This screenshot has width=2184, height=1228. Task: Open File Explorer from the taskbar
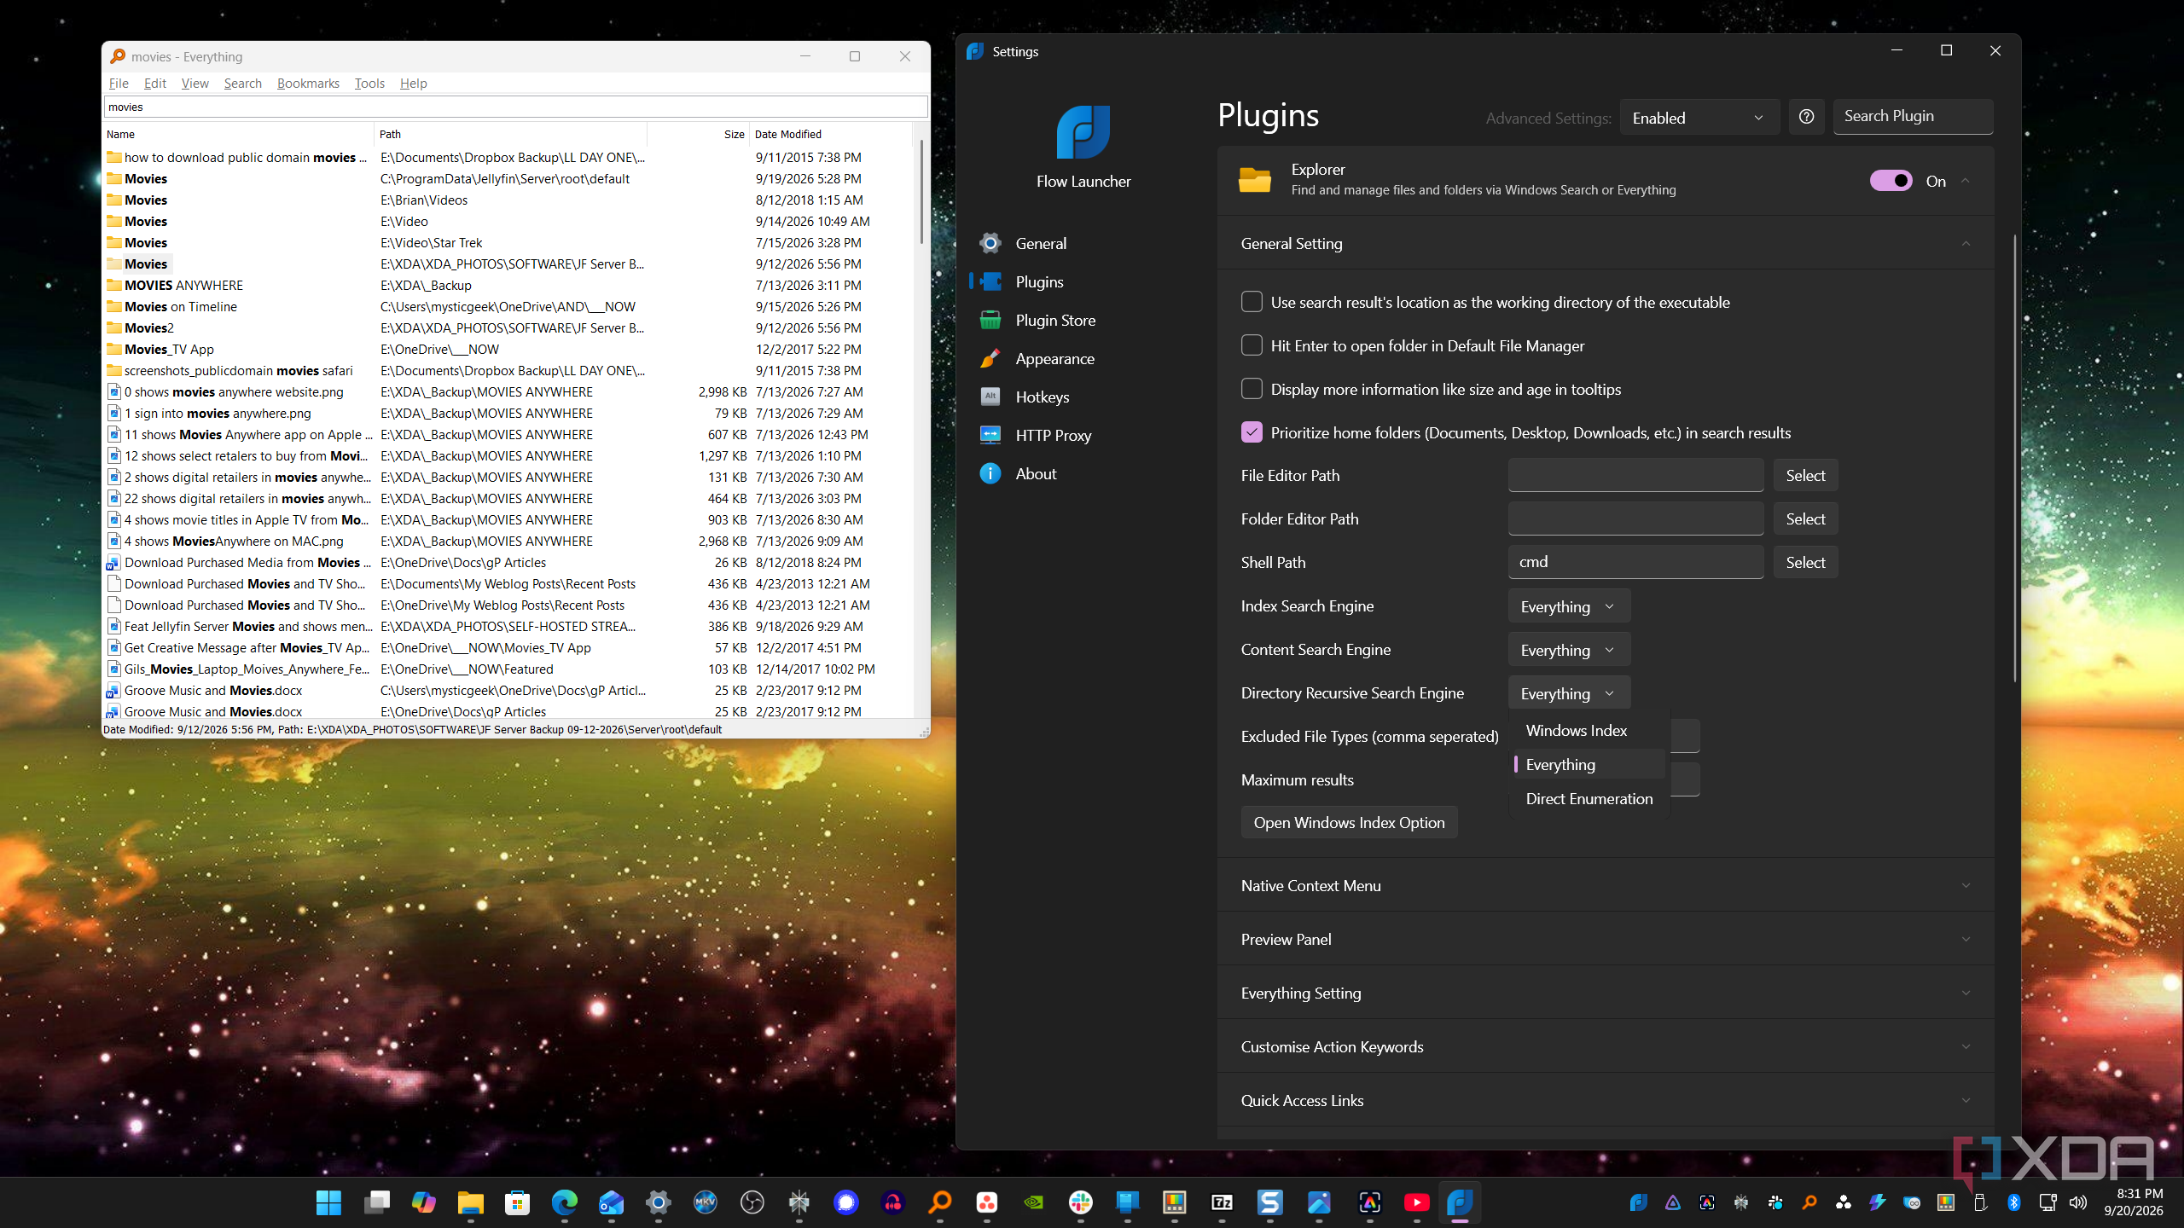point(470,1202)
